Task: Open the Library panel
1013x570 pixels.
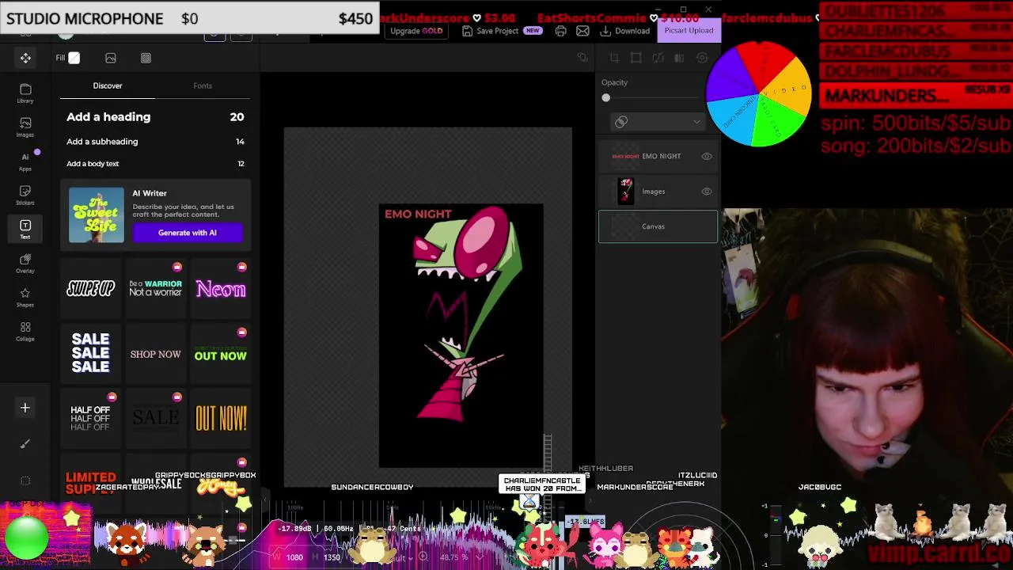Action: [x=25, y=93]
